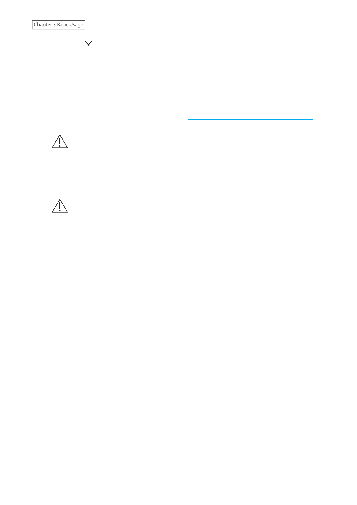Click the "Basic Usage" text in the header
Screen dimensions: 357x505
70,25
